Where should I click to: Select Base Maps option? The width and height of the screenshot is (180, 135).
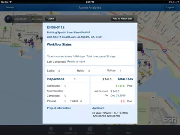[20, 19]
